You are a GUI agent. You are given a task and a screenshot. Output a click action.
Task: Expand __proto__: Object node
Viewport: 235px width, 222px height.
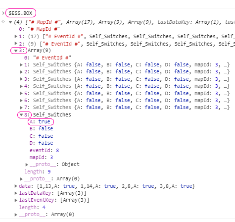27,165
